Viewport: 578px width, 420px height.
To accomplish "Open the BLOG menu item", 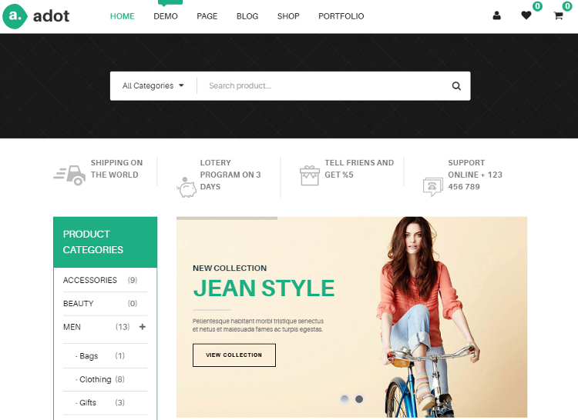I will pos(247,16).
